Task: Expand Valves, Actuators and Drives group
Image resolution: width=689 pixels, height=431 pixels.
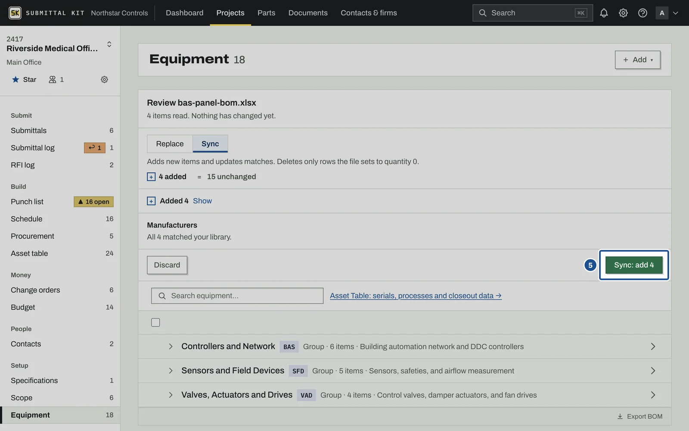Action: (171, 395)
